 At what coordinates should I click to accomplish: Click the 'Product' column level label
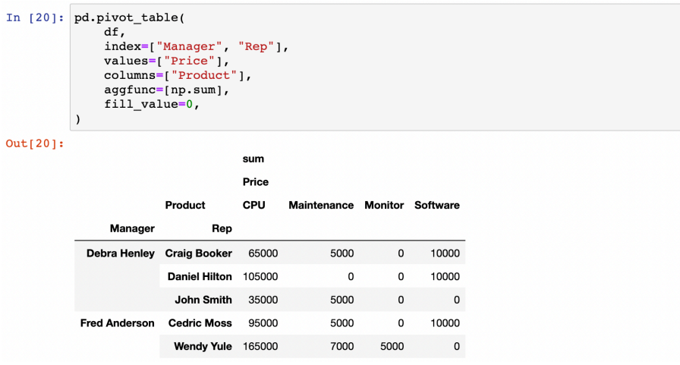tap(185, 206)
